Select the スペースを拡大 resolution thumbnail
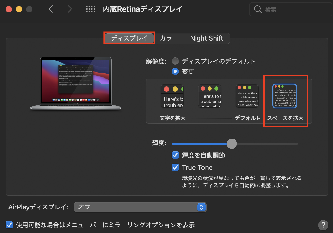333x233 pixels. point(285,96)
